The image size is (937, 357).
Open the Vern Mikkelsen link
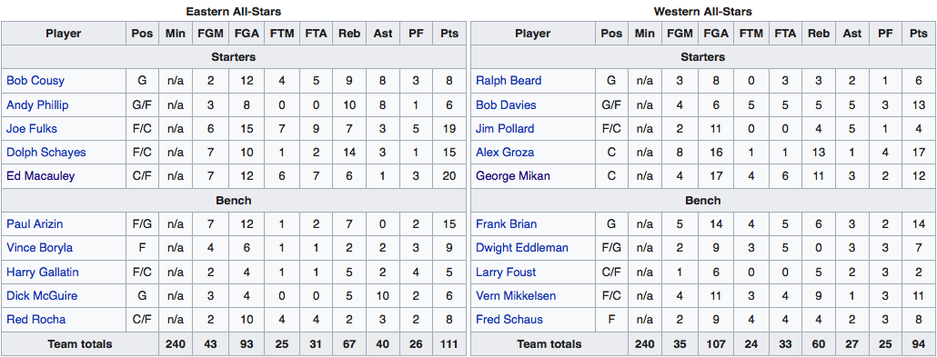point(516,295)
